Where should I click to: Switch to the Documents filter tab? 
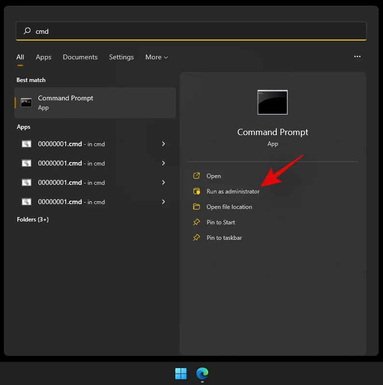[80, 57]
